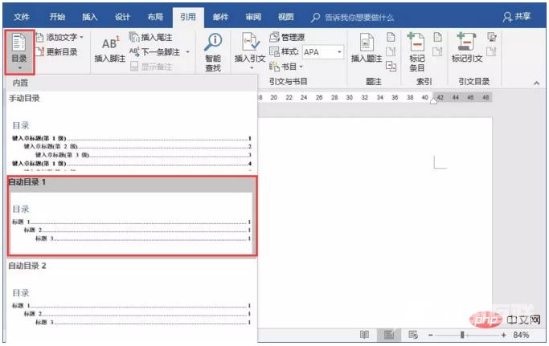Click the 插入题注 caption icon

click(367, 47)
